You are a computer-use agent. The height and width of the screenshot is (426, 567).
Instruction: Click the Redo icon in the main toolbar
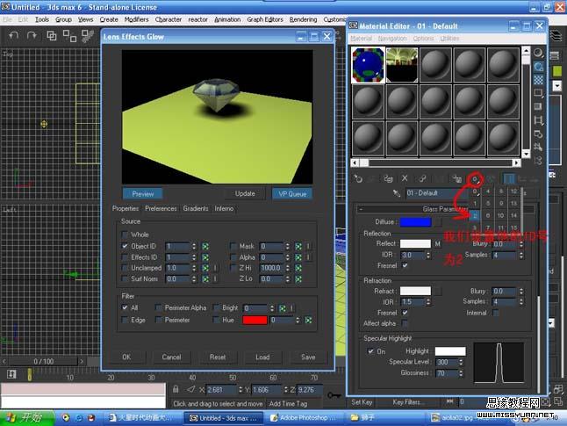32,35
